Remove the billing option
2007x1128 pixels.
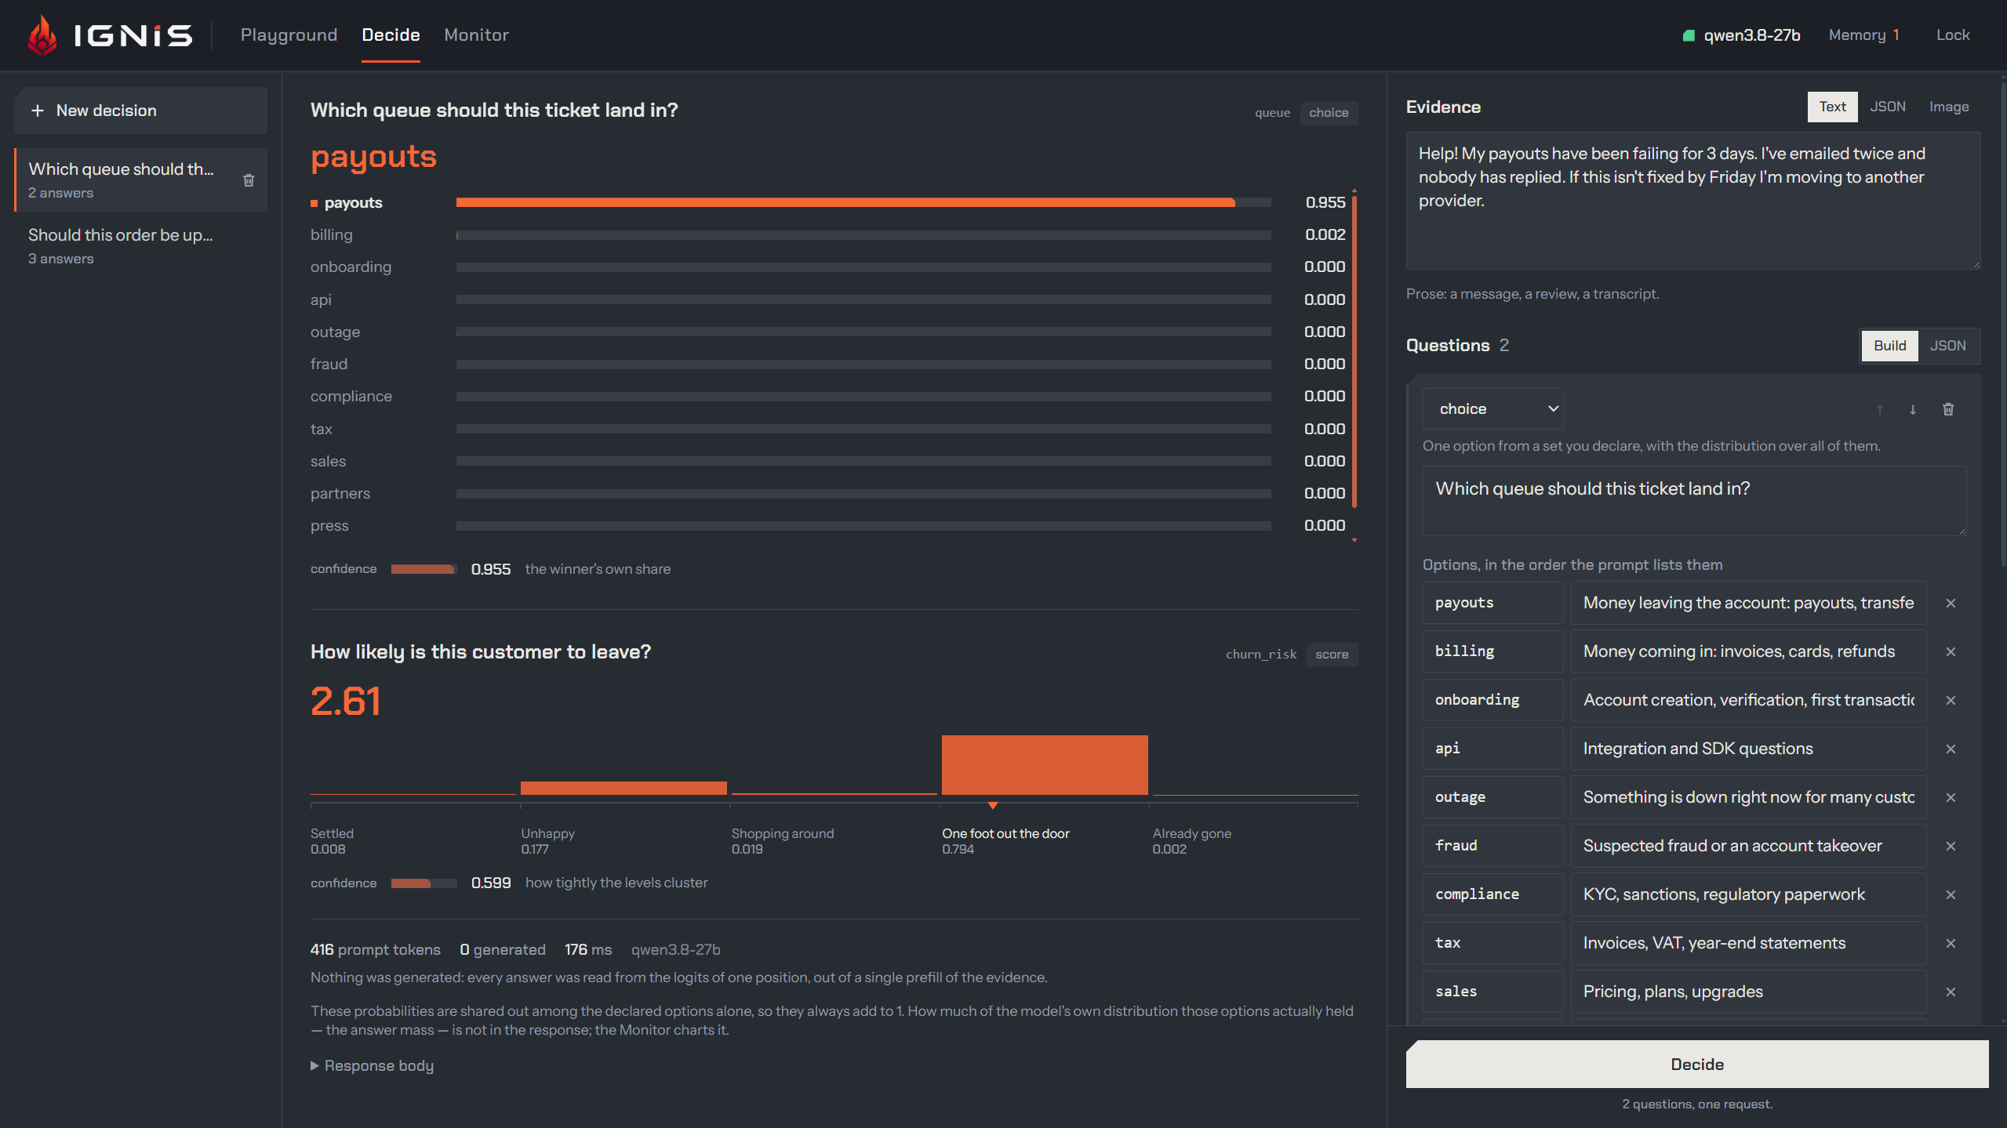tap(1951, 651)
